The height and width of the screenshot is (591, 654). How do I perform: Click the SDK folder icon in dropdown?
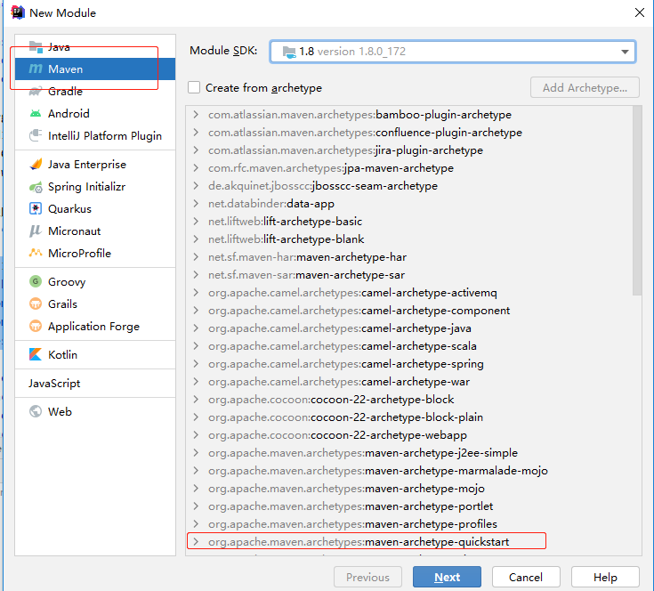(288, 52)
